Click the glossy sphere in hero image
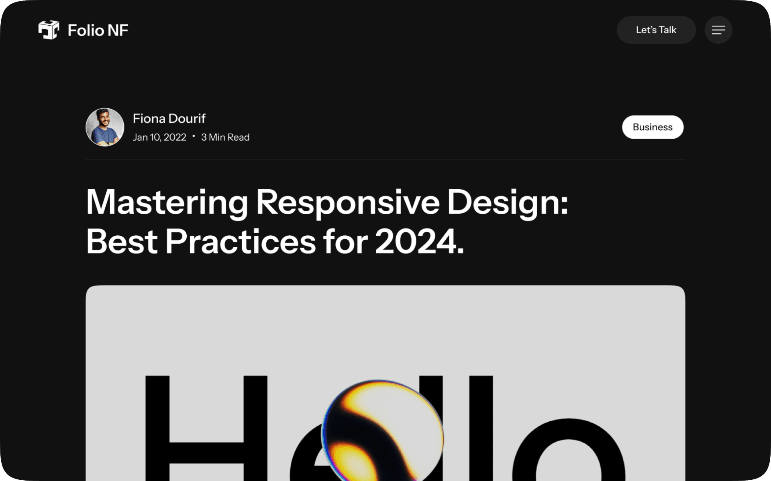Image resolution: width=771 pixels, height=481 pixels. 382,431
